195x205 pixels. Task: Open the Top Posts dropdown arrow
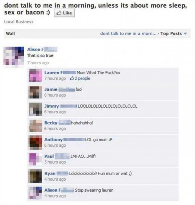point(185,33)
